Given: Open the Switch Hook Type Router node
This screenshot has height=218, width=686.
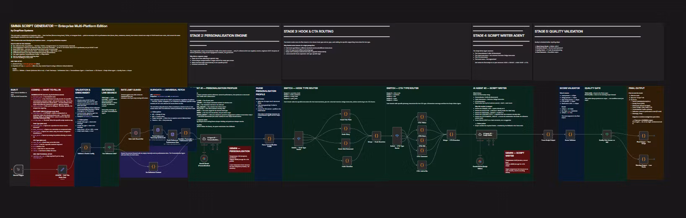Looking at the screenshot, I should coord(299,138).
